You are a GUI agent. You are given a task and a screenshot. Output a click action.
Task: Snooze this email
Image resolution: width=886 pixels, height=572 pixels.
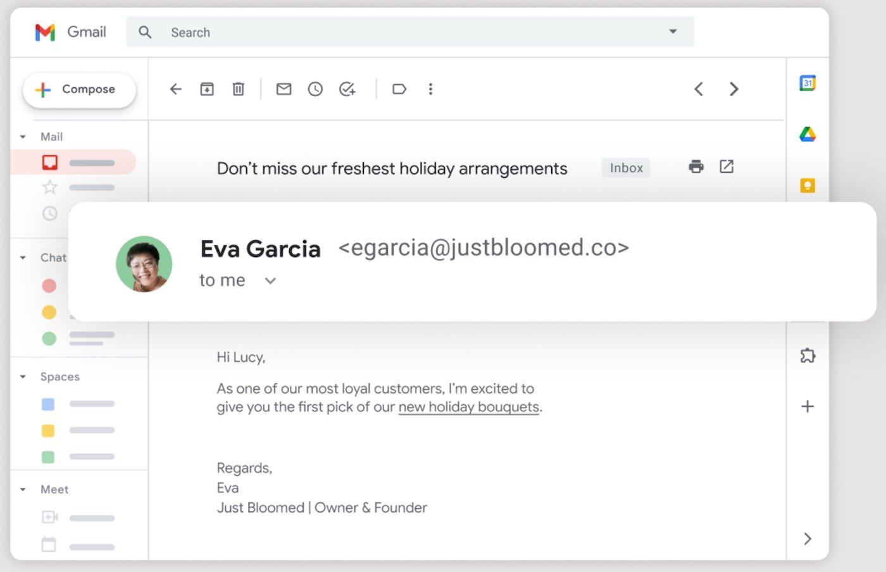(315, 89)
